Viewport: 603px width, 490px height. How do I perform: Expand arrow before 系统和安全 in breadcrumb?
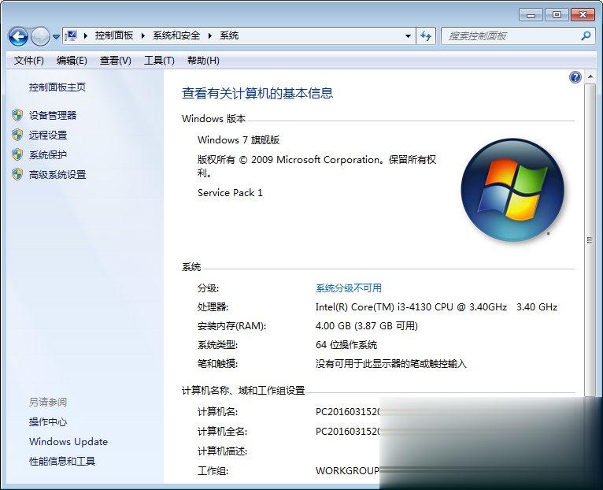(x=142, y=35)
